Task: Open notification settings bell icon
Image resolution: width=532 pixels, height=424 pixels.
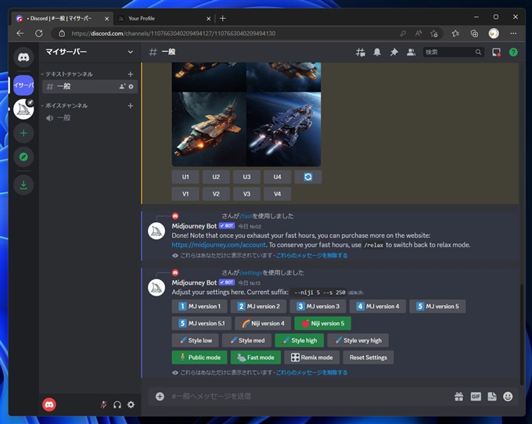Action: (377, 52)
